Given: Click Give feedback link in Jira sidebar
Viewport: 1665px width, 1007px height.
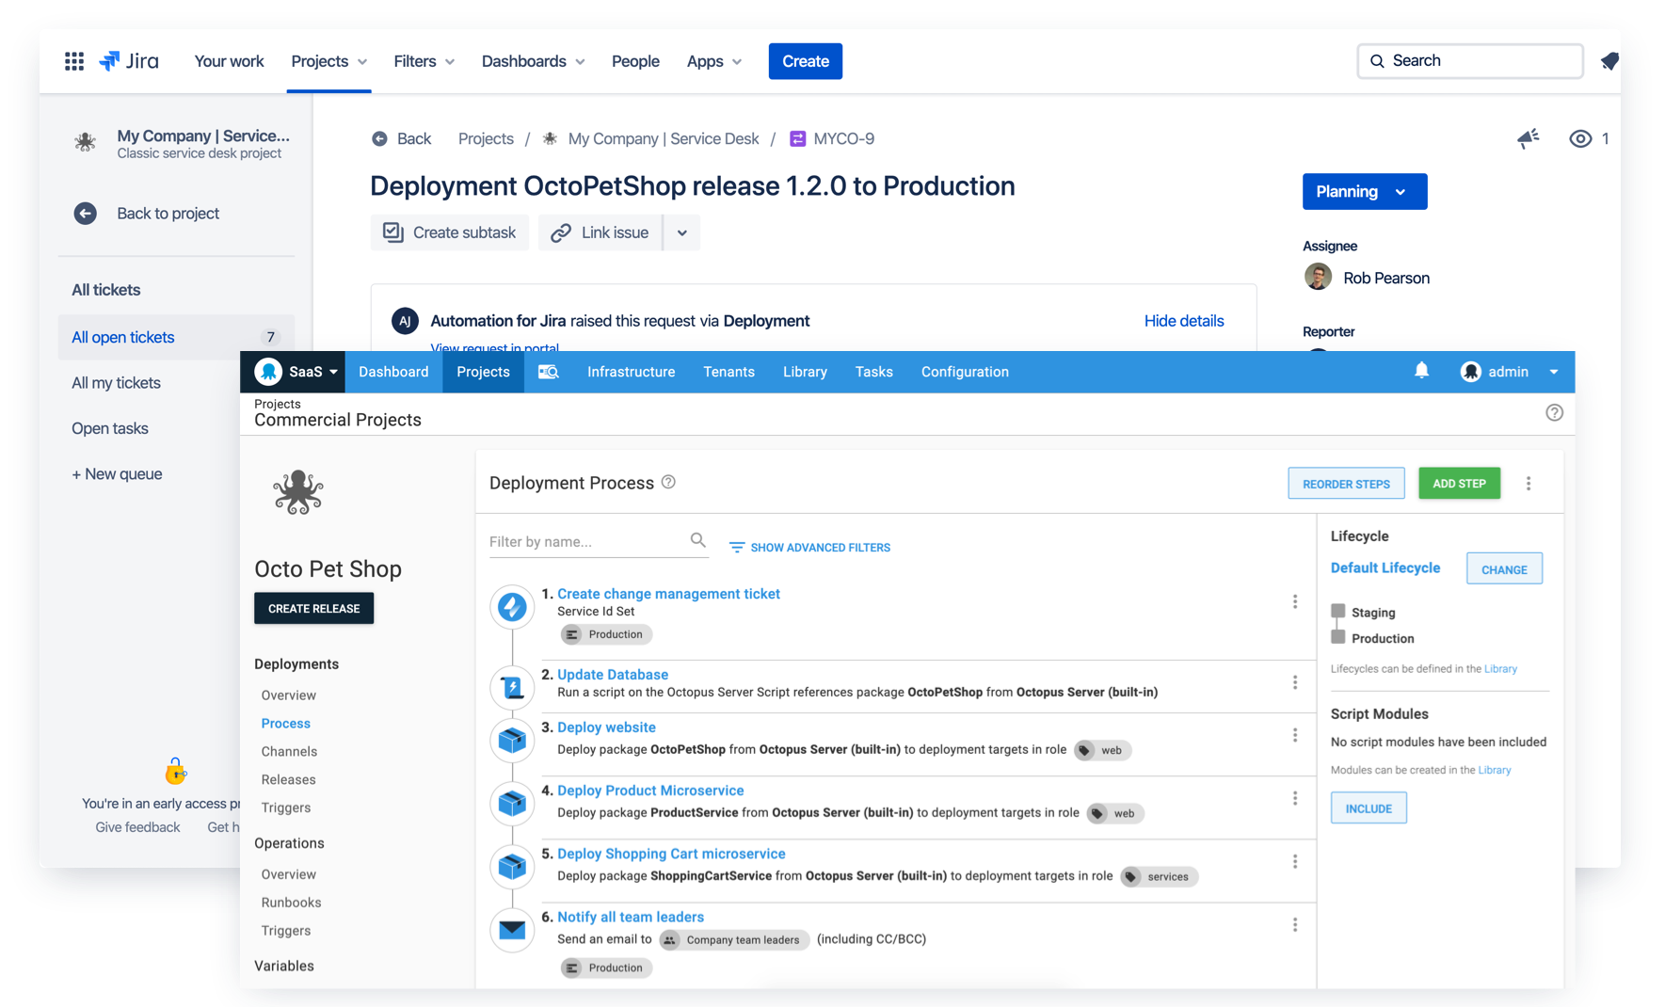Looking at the screenshot, I should click(137, 826).
